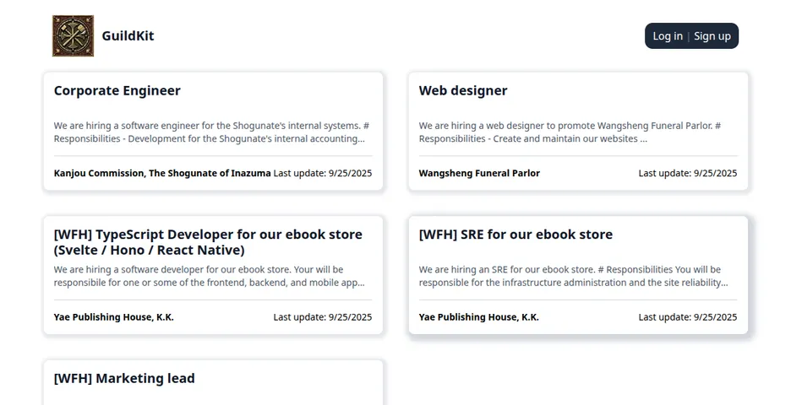
Task: Click the Corporate Engineer description text
Action: pyautogui.click(x=211, y=132)
